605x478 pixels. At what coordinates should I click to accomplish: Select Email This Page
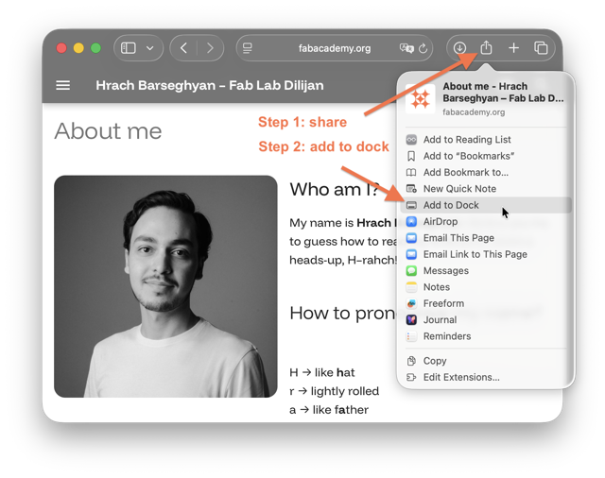click(486, 238)
